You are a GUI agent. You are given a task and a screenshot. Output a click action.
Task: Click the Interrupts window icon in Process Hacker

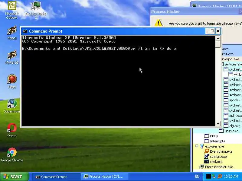pyautogui.click(x=207, y=141)
